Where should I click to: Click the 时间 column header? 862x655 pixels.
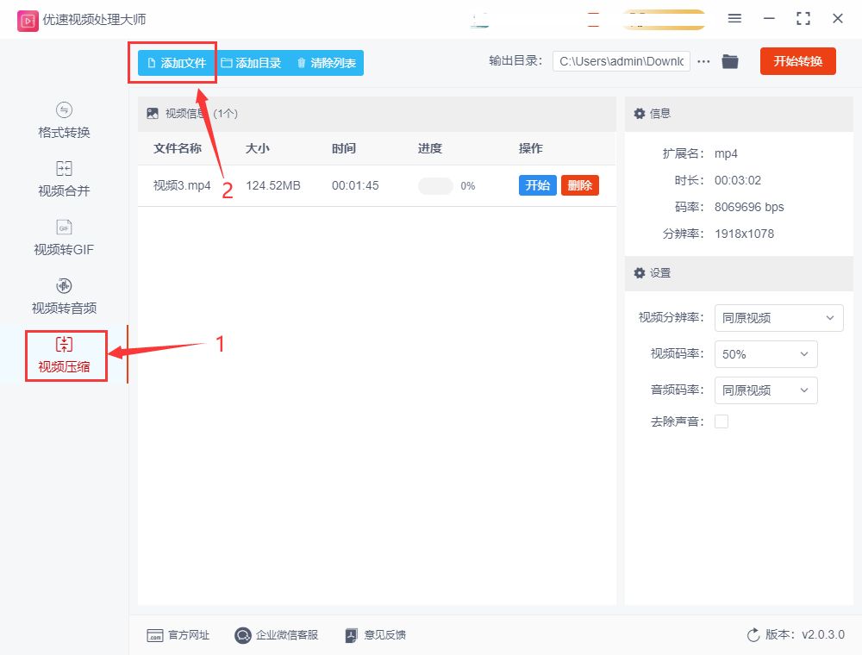click(344, 148)
